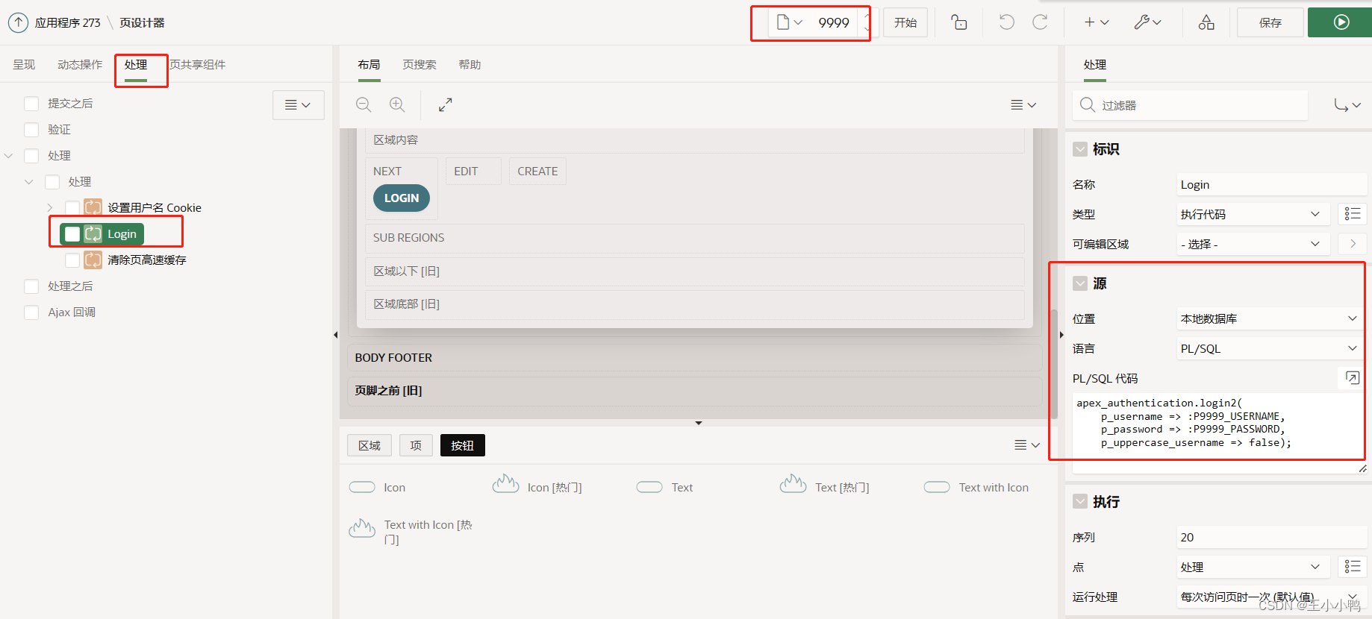Check the top-level 处理 checkbox
The width and height of the screenshot is (1372, 619).
[31, 156]
